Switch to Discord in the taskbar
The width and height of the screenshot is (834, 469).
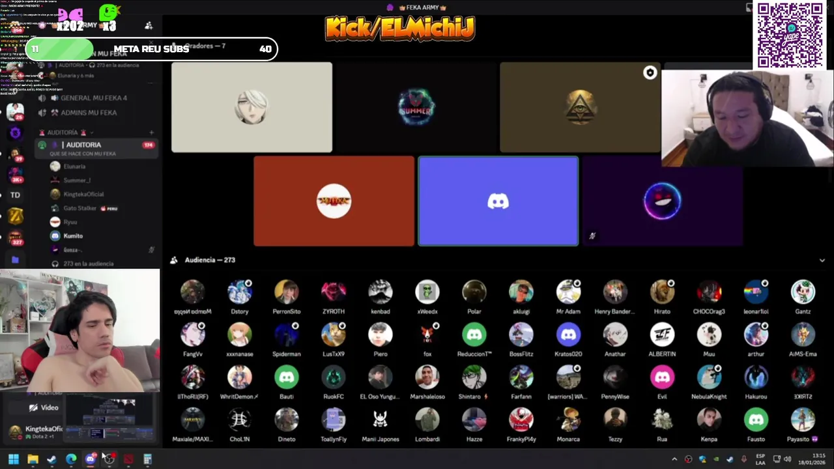click(90, 459)
